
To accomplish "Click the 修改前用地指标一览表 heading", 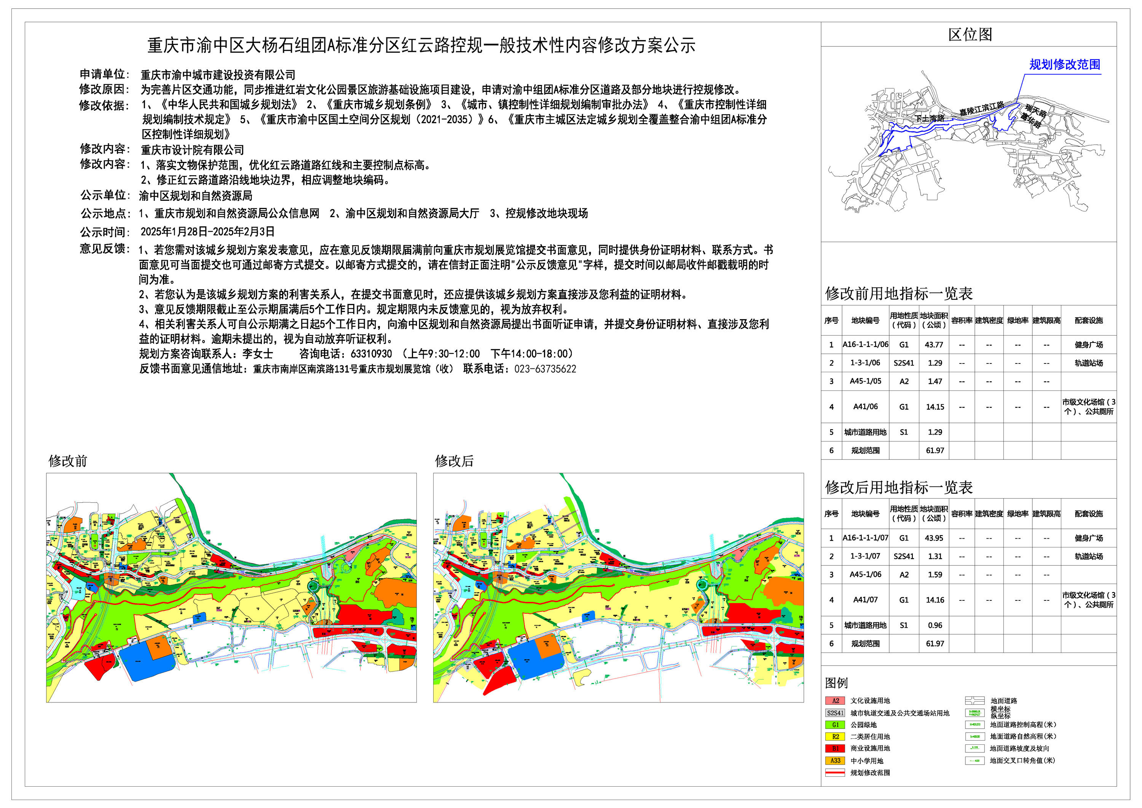I will click(x=899, y=294).
